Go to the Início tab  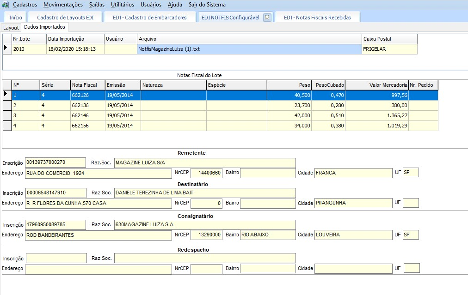(15, 18)
